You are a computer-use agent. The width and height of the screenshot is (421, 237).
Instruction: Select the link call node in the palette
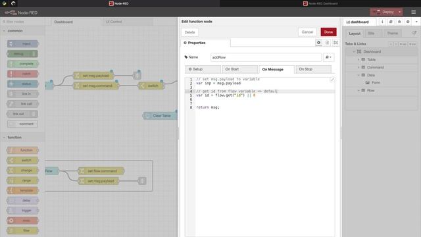23,104
